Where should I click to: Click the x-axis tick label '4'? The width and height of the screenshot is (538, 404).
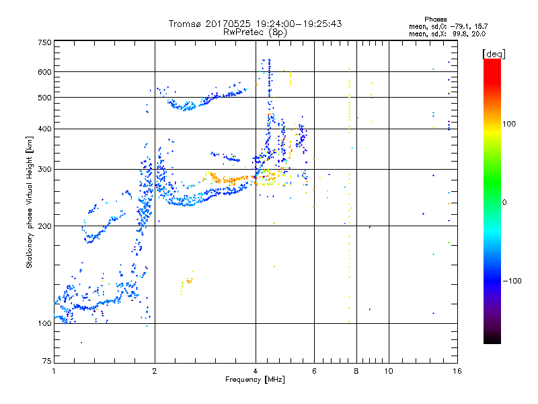click(256, 371)
